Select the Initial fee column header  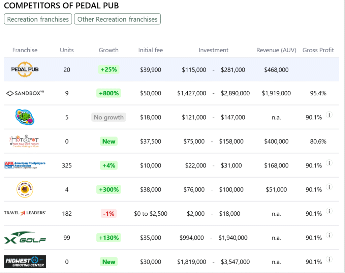click(151, 50)
